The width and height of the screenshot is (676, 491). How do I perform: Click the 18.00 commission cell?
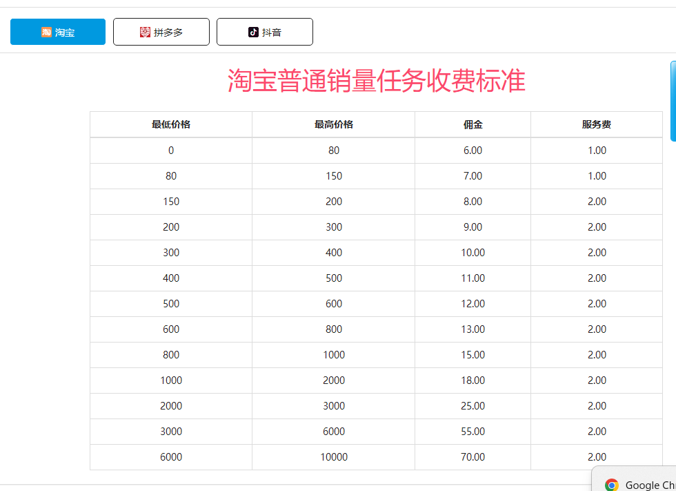point(473,380)
